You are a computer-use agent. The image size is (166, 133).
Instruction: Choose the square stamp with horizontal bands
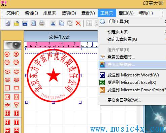[x=16, y=97]
